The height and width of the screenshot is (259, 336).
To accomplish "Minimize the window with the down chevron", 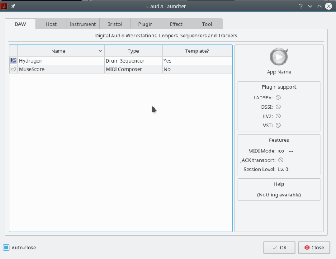I will (310, 6).
